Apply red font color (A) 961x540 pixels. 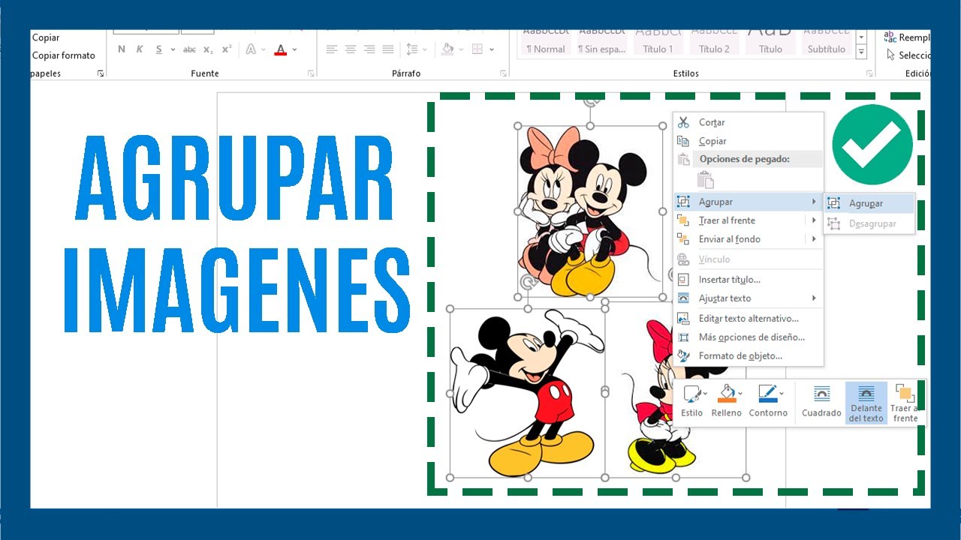click(281, 49)
